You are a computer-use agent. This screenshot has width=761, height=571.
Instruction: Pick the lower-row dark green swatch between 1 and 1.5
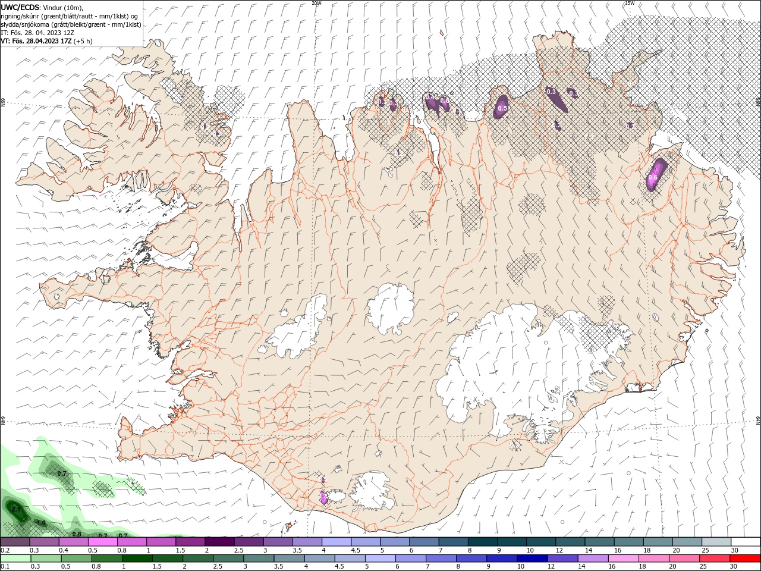pyautogui.click(x=137, y=559)
